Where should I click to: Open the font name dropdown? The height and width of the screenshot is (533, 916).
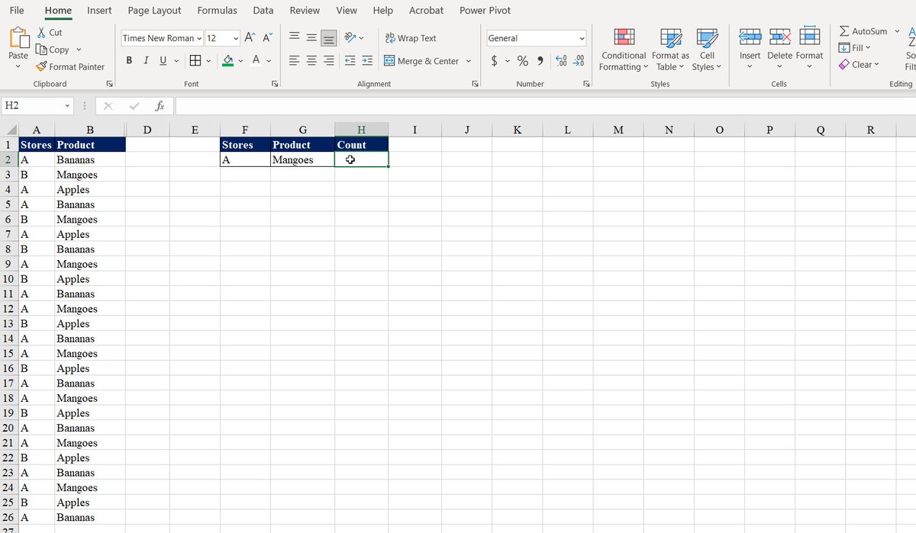[200, 38]
